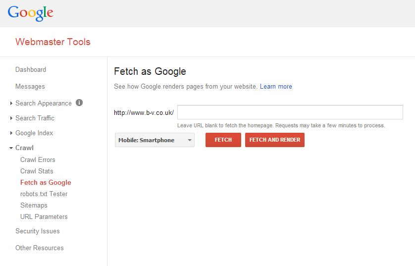Open Crawl Errors page
415x266 pixels.
[38, 160]
